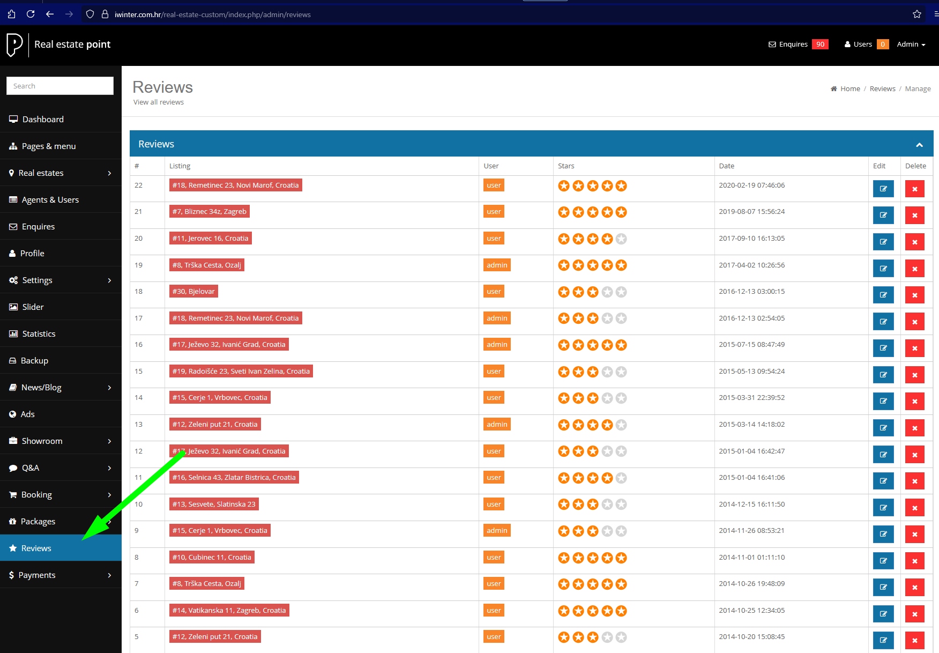Edit review 15 for Radoišće 23
939x653 pixels.
point(883,375)
